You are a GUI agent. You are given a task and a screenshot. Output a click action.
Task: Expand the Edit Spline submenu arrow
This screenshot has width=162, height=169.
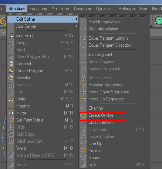(x=77, y=19)
